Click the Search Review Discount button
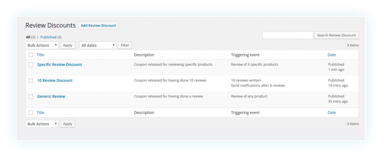Screen dimensions: 386x163 (336, 35)
